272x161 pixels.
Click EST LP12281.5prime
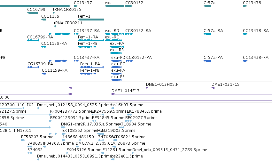[x=116, y=150]
